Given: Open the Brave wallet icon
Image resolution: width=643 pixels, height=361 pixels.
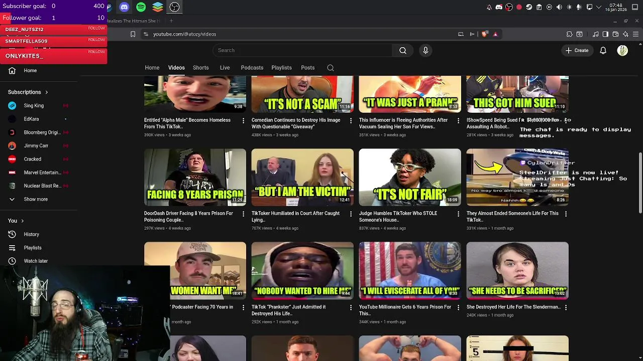Looking at the screenshot, I should [x=615, y=34].
